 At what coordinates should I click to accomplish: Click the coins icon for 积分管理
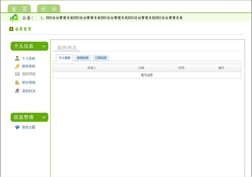coord(17,83)
